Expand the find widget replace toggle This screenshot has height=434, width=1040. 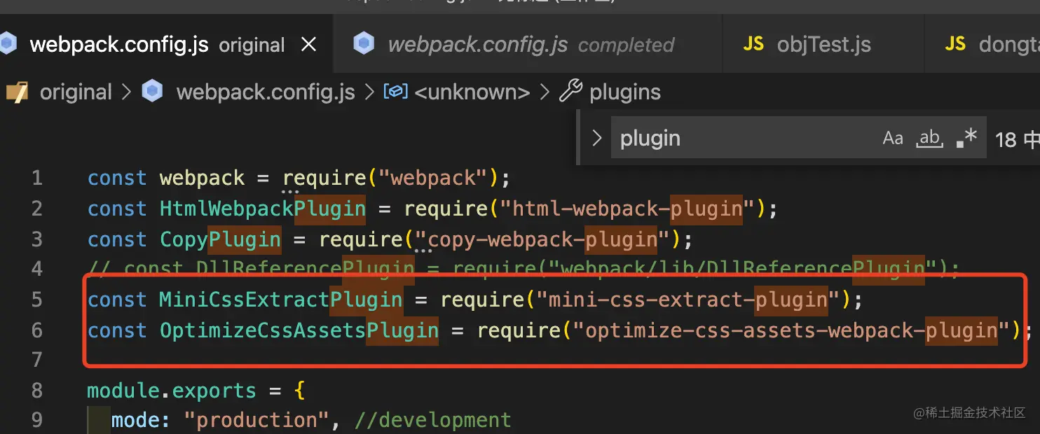click(x=596, y=139)
